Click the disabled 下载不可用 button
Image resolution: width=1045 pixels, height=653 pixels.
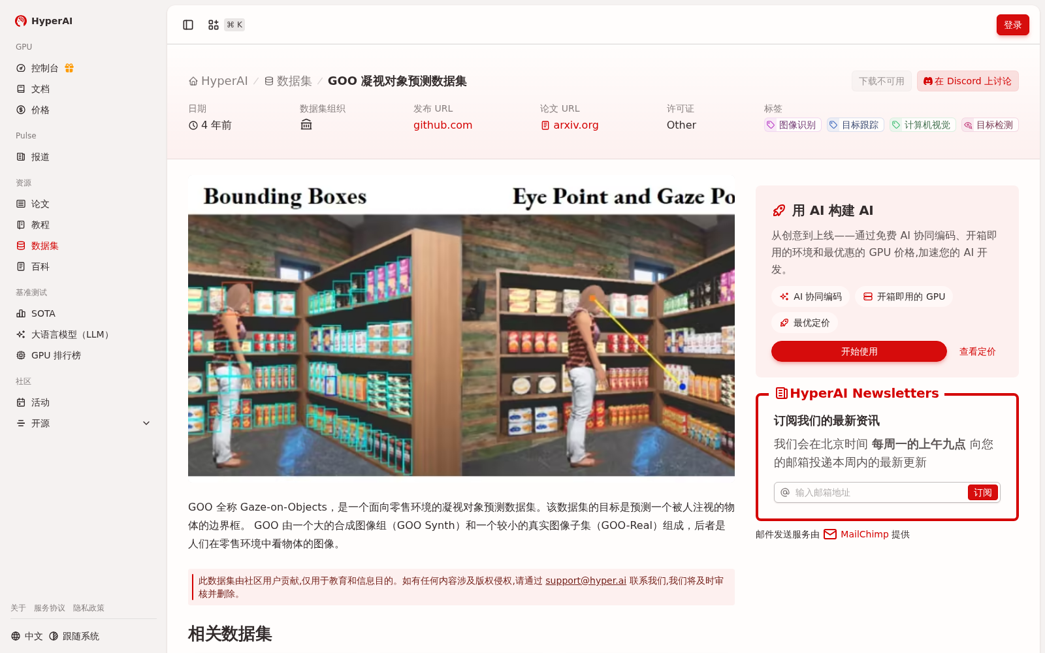(881, 81)
